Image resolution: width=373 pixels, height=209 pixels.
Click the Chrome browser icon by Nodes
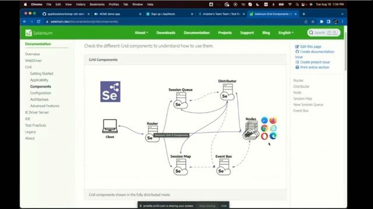(264, 128)
